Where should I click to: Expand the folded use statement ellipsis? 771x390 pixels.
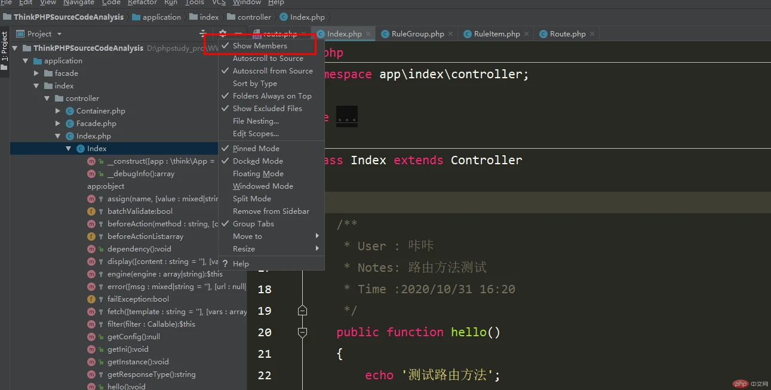pyautogui.click(x=347, y=116)
